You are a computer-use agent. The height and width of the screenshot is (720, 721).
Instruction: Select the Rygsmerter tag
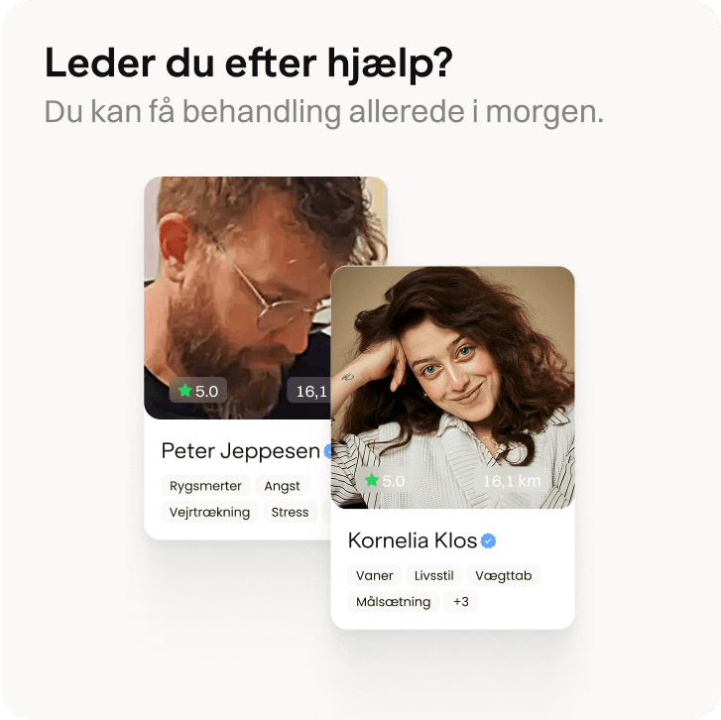pos(205,486)
